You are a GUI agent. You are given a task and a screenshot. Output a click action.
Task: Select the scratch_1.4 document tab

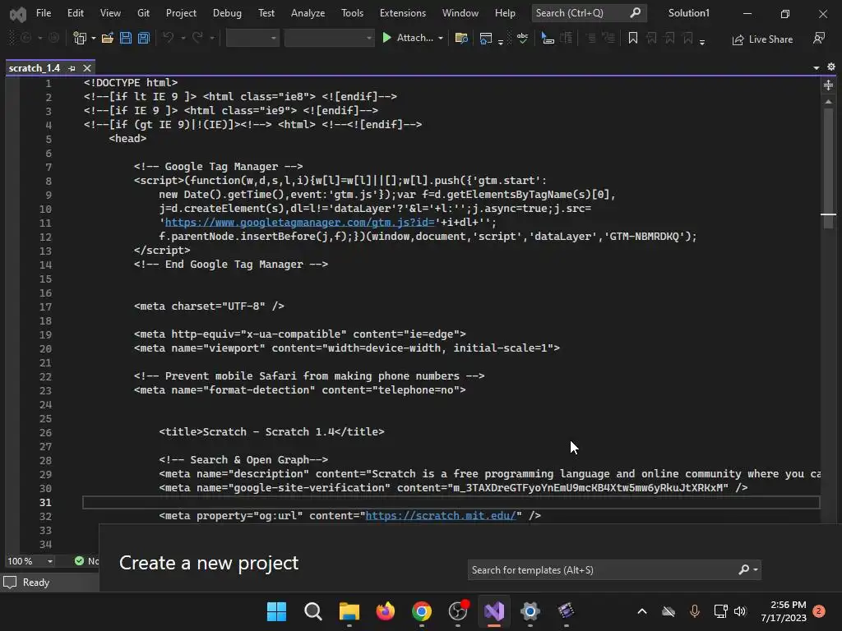[35, 68]
